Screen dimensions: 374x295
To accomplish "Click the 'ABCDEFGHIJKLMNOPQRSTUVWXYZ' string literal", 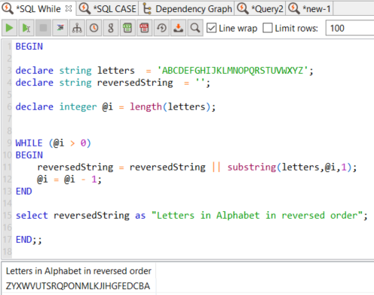I will point(232,71).
